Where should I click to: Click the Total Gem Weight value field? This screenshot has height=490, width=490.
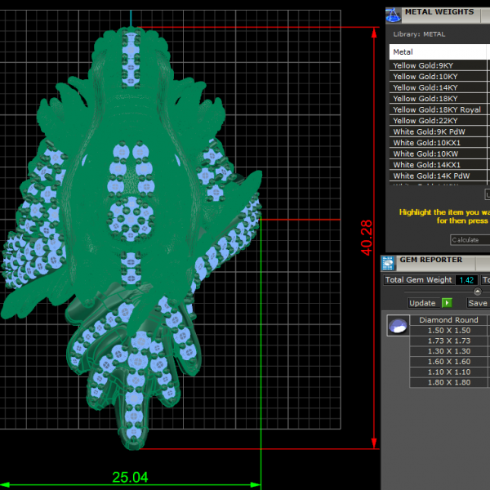coord(467,280)
